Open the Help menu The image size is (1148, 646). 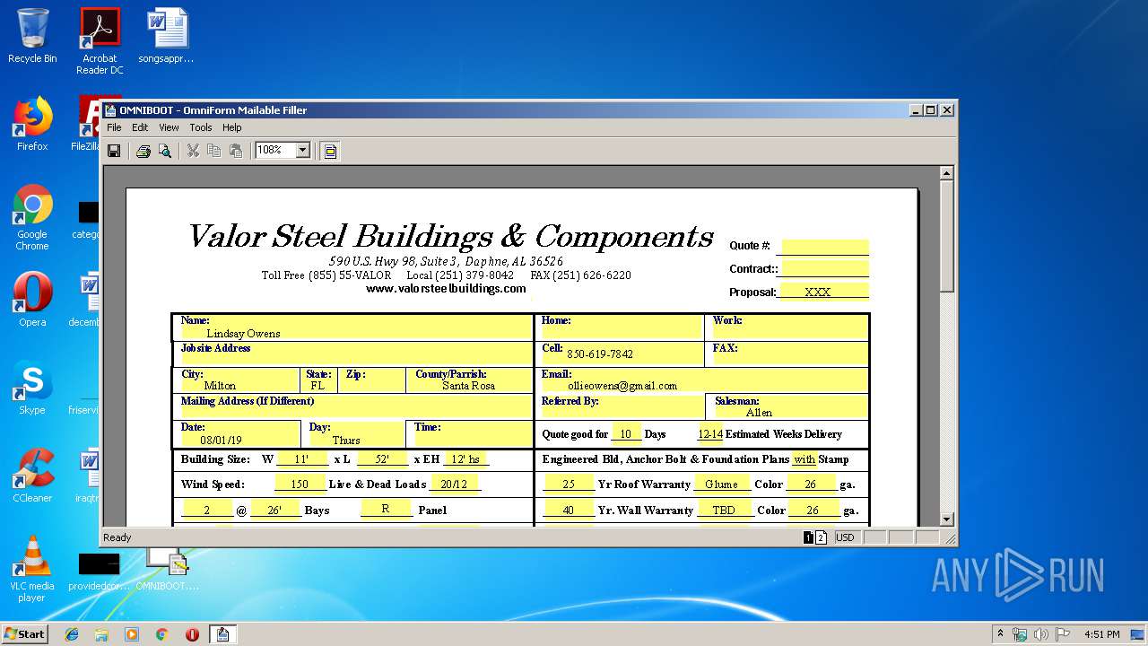tap(232, 127)
